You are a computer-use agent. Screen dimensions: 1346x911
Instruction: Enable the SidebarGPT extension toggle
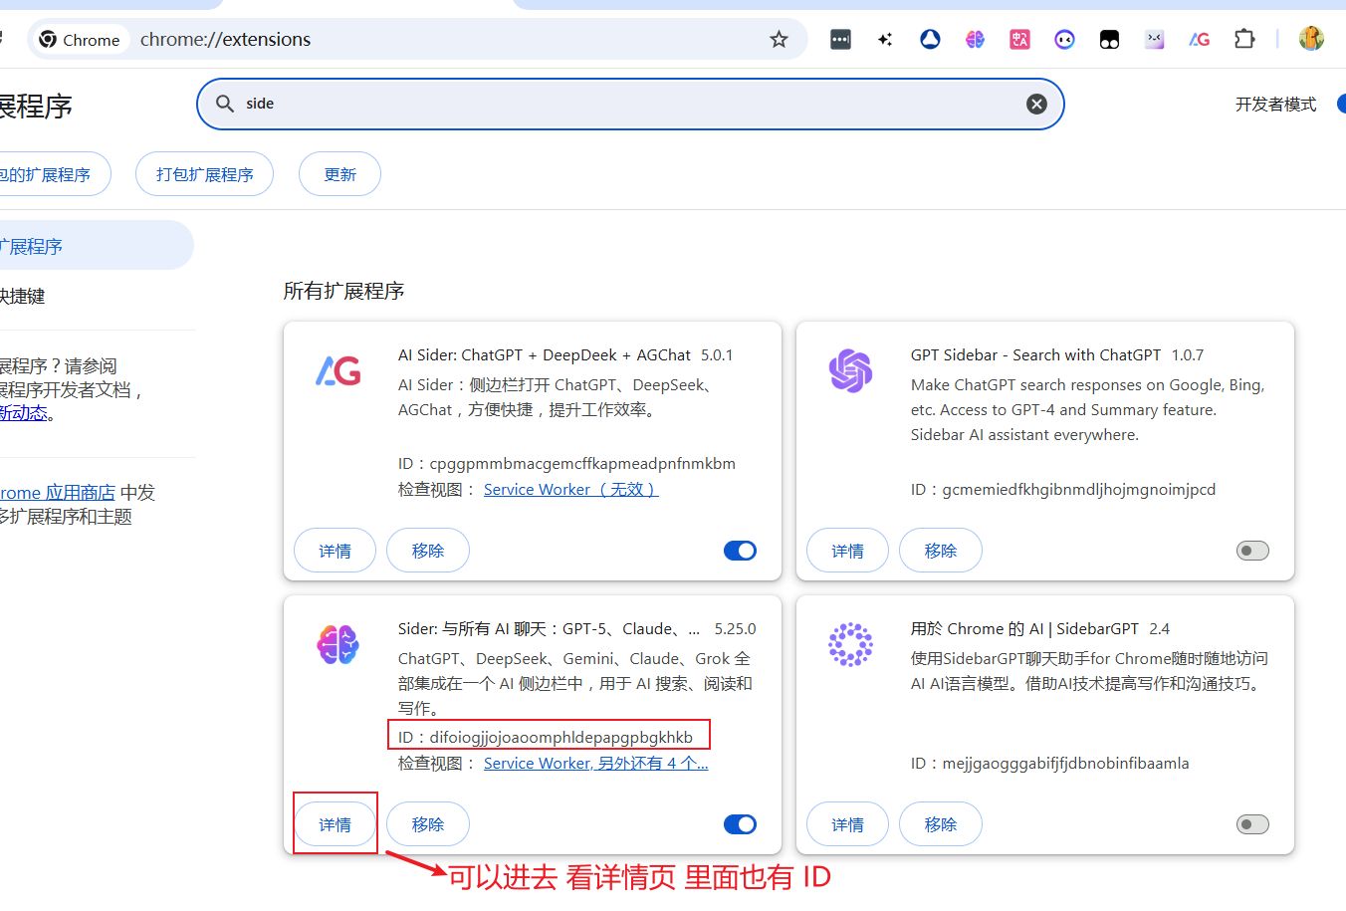coord(1252,824)
